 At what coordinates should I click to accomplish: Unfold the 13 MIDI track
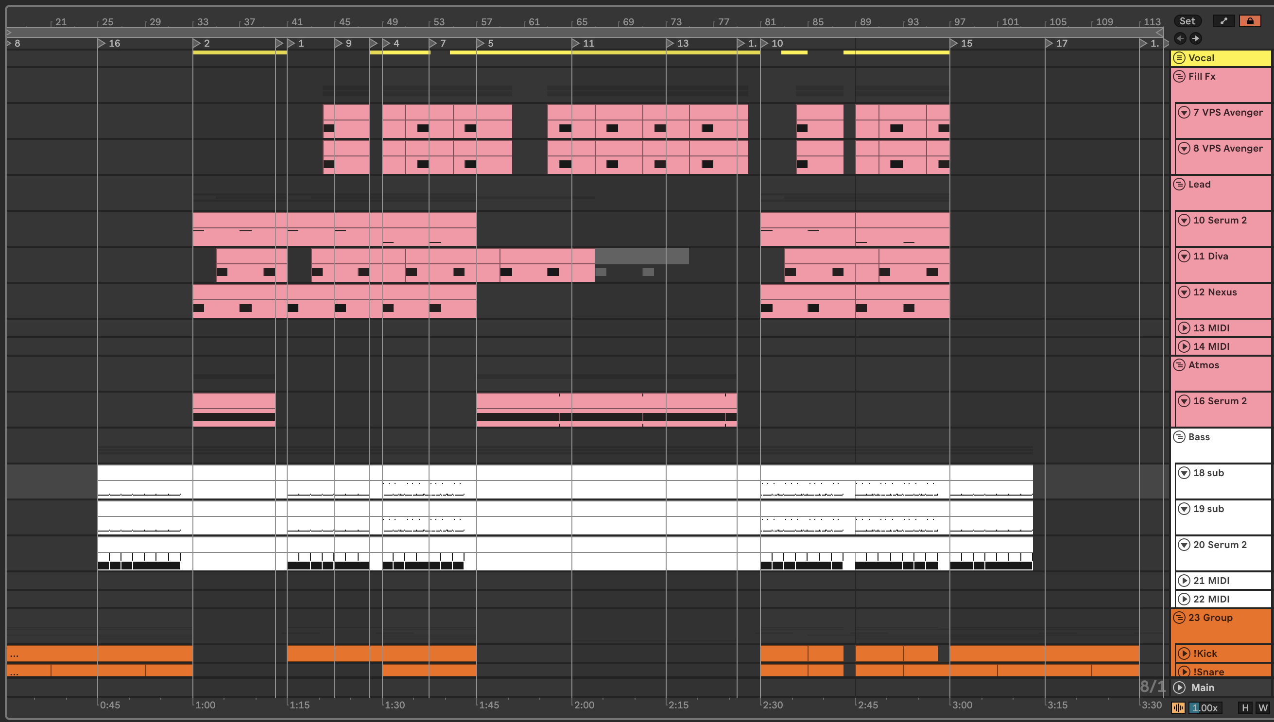[1184, 328]
